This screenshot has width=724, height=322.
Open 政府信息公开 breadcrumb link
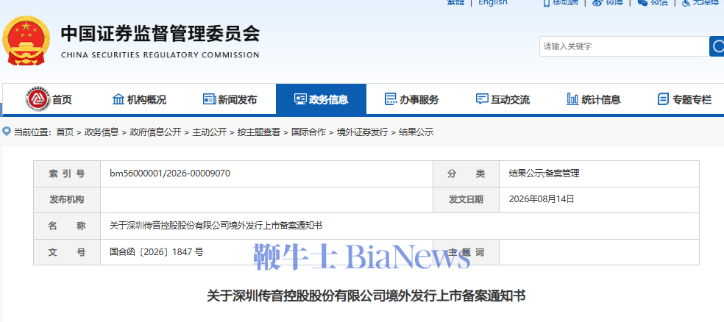(155, 132)
